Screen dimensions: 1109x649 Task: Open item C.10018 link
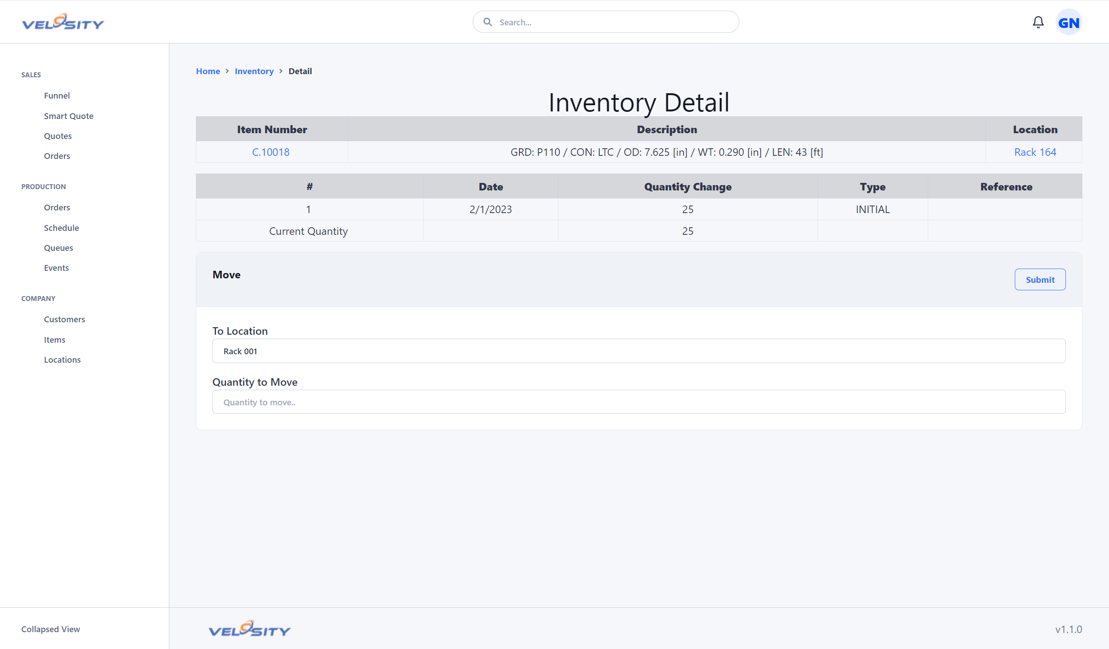[x=271, y=152]
